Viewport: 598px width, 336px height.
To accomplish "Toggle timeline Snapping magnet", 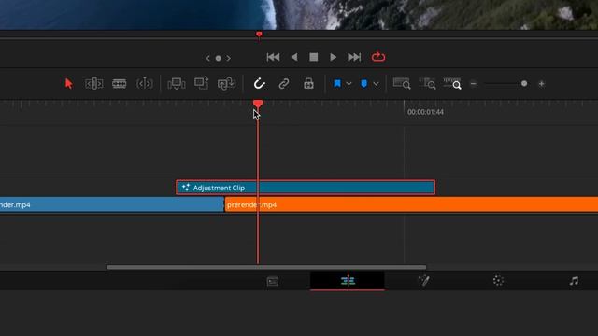I will coord(260,83).
